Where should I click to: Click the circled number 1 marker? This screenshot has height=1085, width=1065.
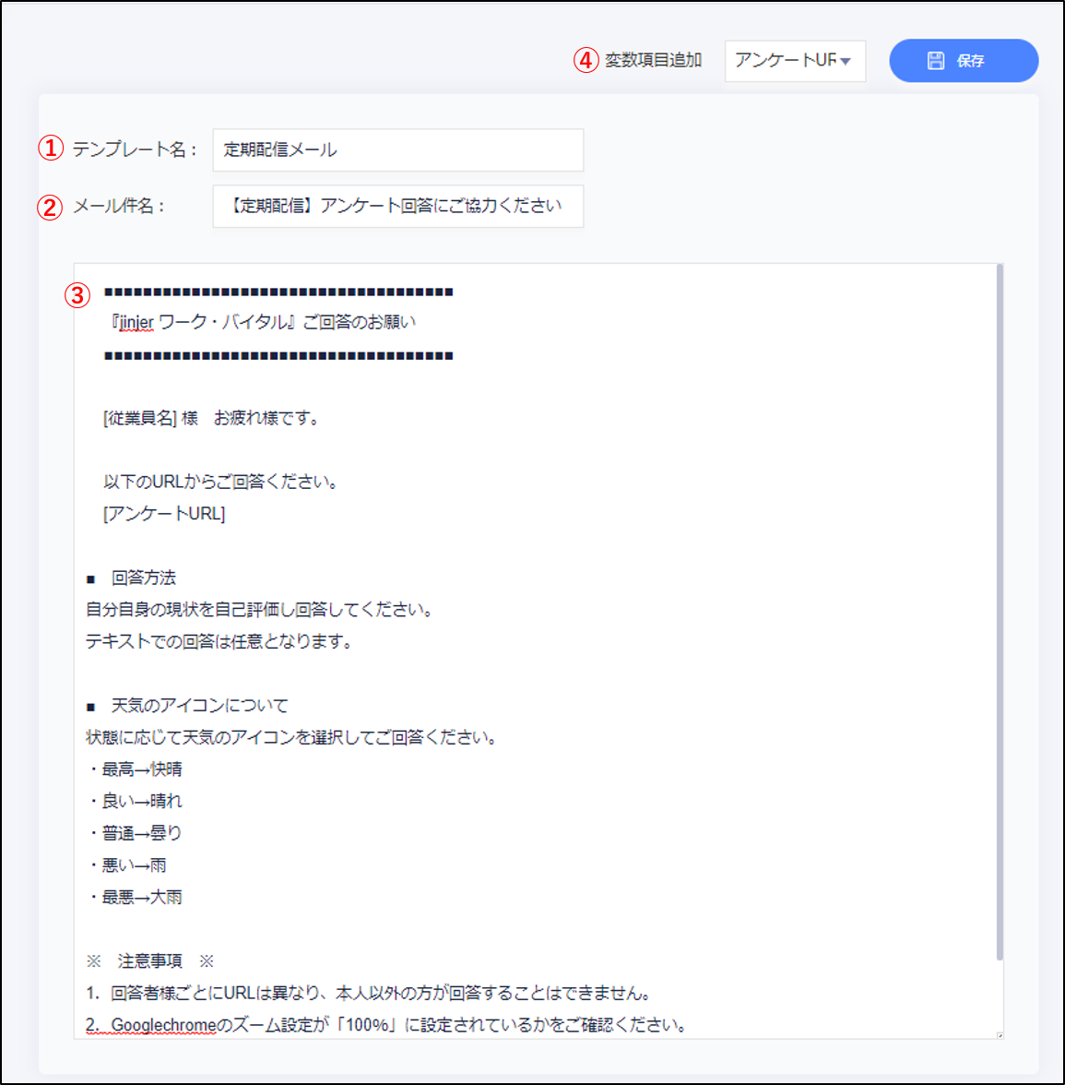coord(51,149)
